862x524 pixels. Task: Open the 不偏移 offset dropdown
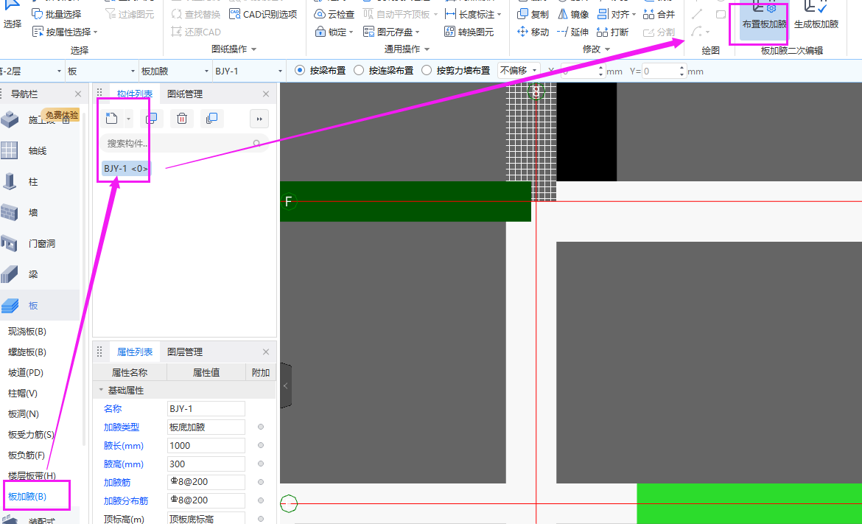click(x=519, y=70)
